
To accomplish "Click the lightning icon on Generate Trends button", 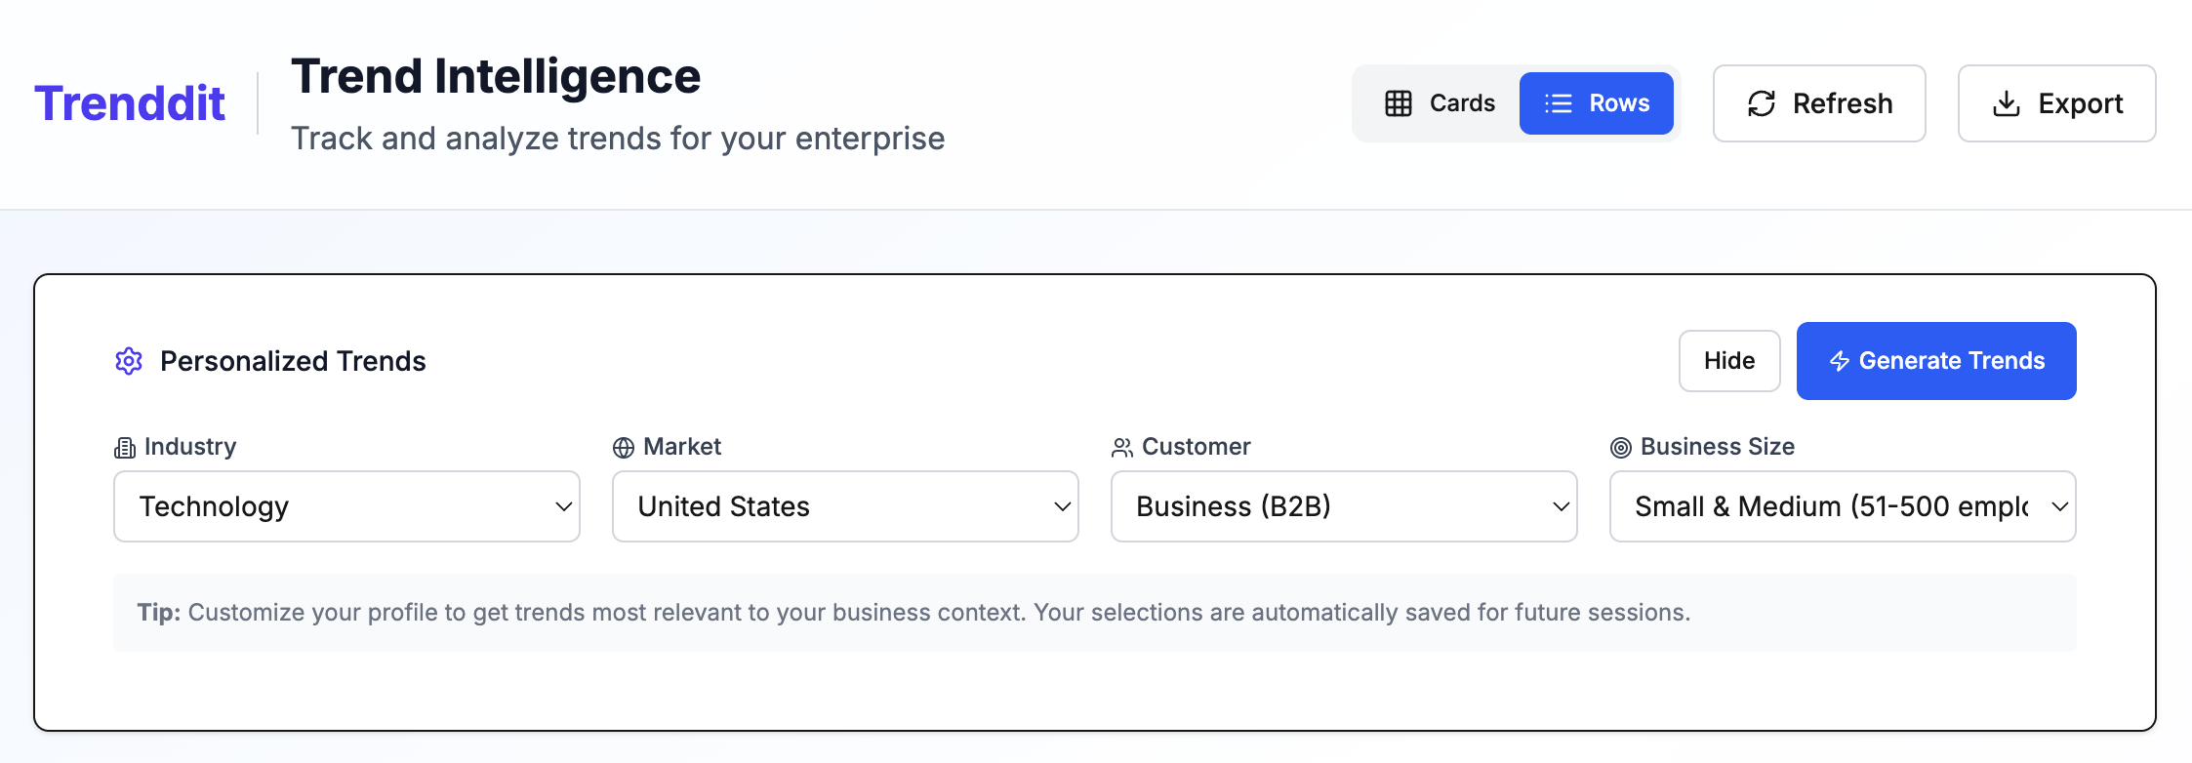I will tap(1839, 361).
